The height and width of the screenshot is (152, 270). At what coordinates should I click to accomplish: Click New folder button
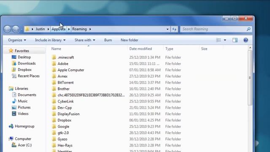click(130, 40)
